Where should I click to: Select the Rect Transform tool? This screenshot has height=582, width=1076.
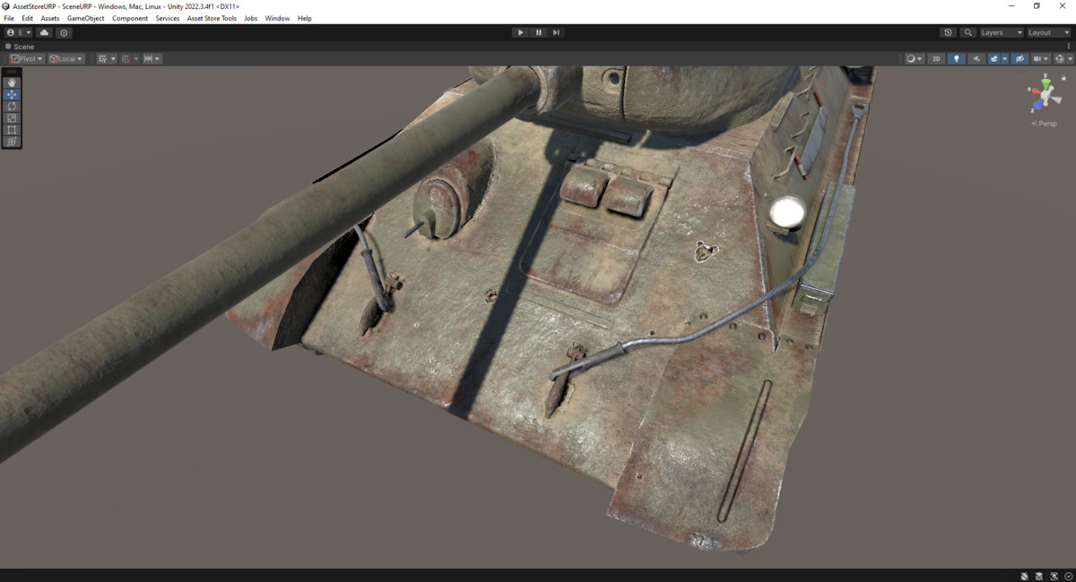(12, 129)
